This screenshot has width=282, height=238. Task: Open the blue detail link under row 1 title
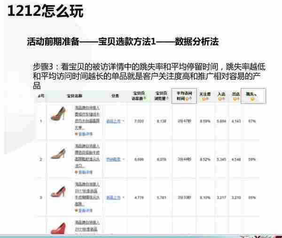(86, 134)
